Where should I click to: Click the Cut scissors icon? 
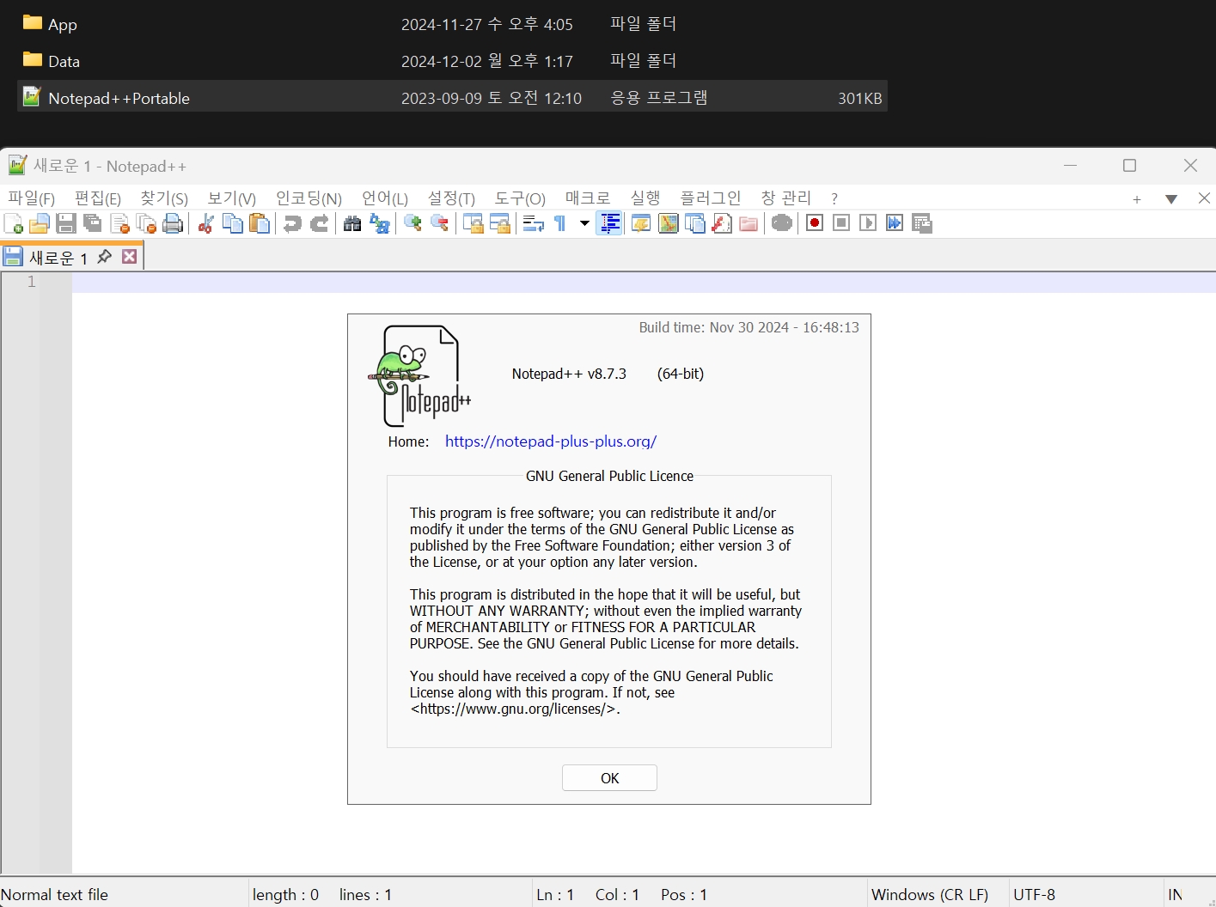pyautogui.click(x=206, y=224)
